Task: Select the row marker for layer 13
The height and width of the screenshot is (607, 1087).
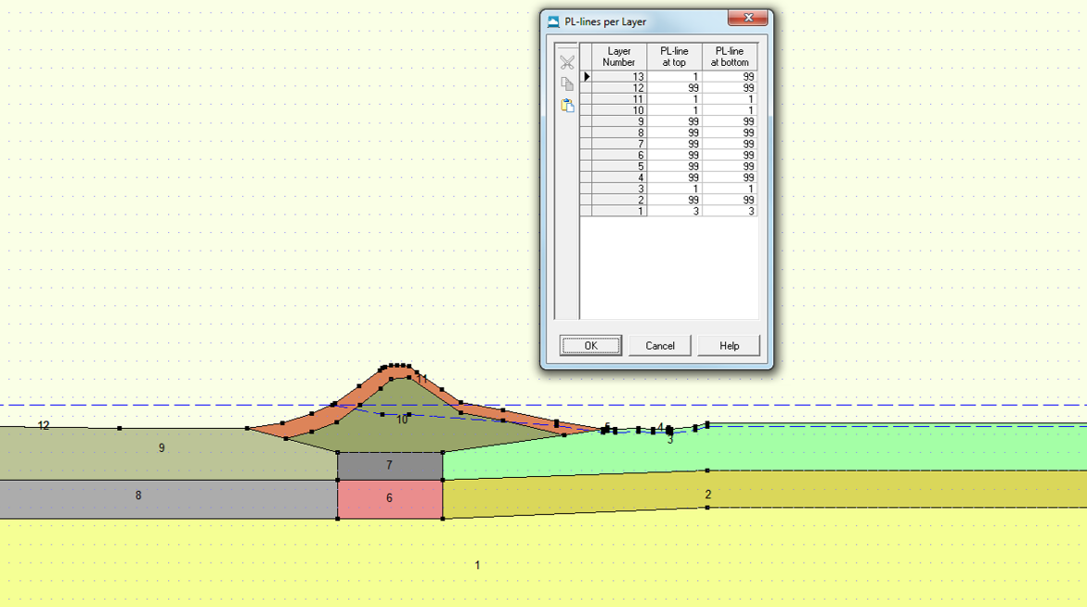Action: (x=586, y=77)
